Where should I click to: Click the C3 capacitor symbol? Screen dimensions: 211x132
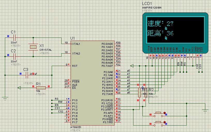(x=27, y=75)
